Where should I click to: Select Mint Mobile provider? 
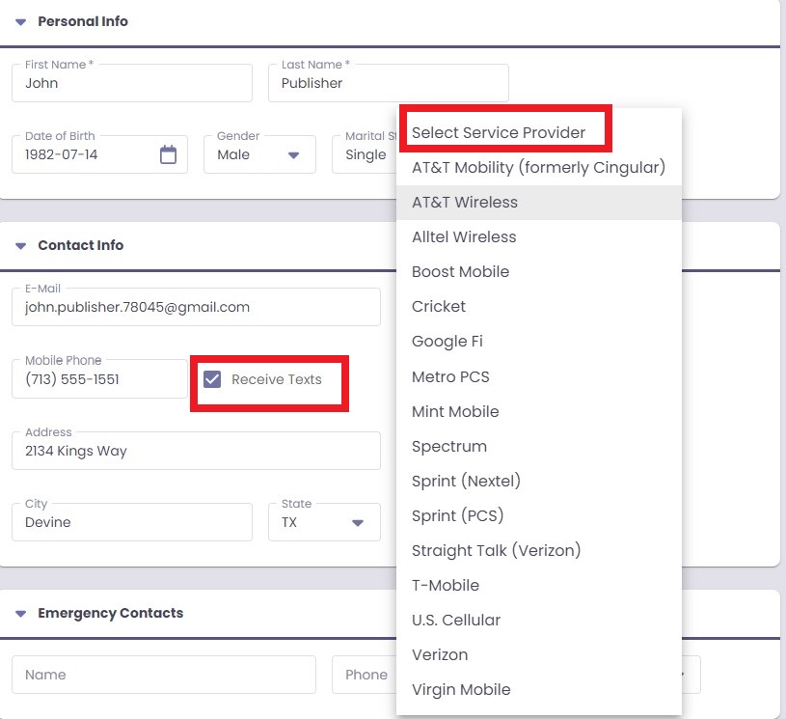click(x=539, y=411)
